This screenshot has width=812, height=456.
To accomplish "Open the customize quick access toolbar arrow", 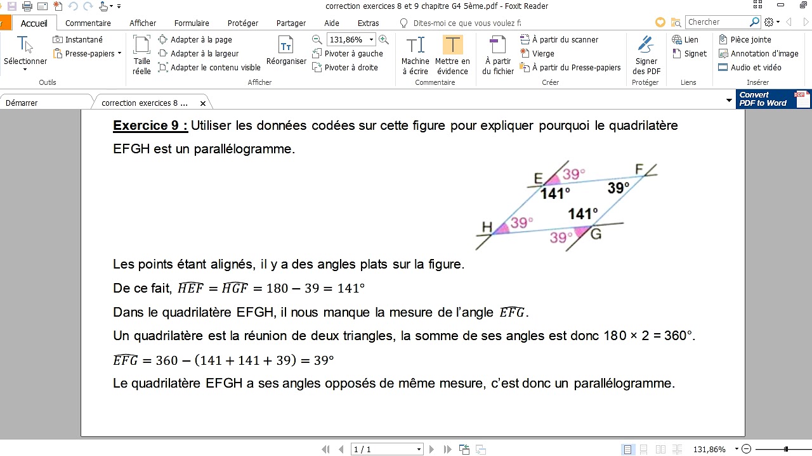I will 119,6.
